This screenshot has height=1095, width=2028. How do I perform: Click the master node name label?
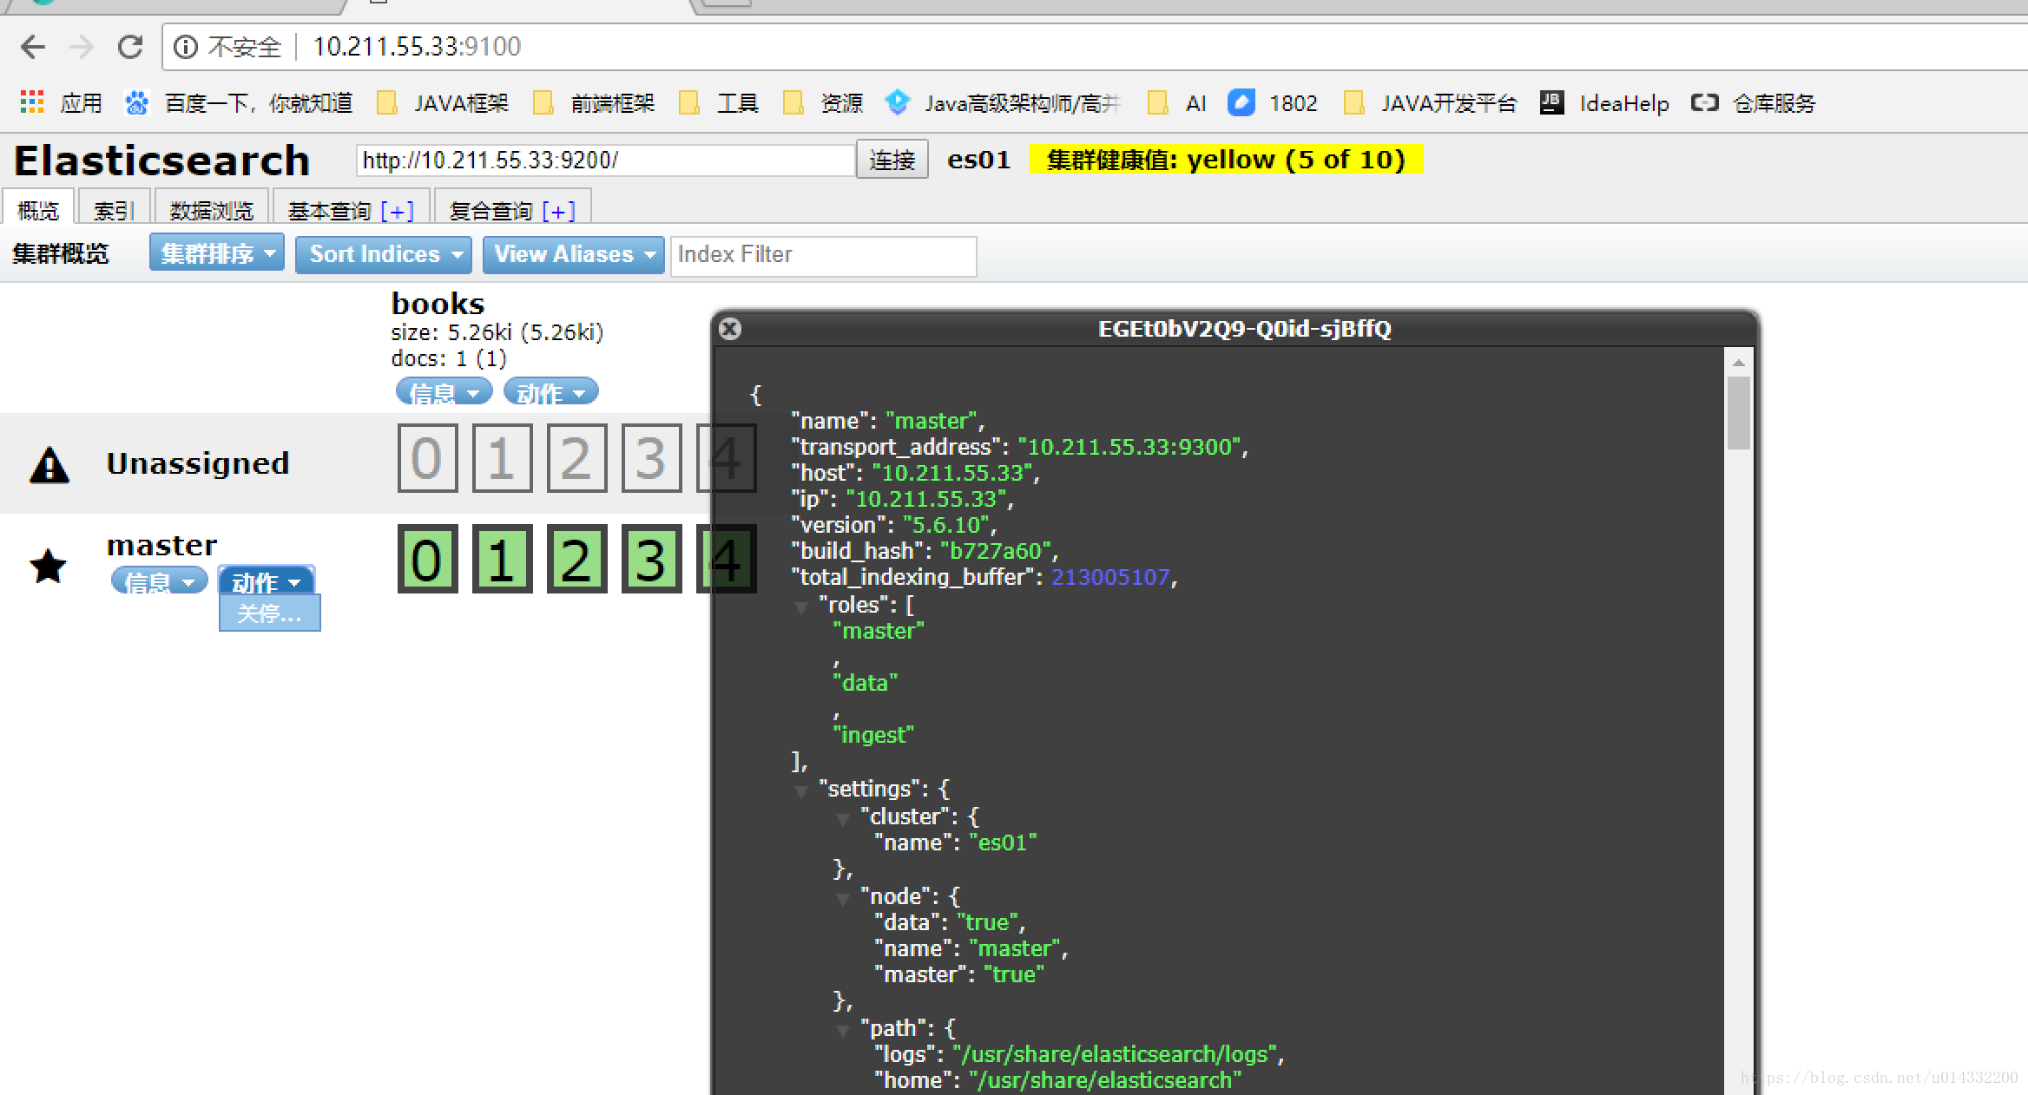click(x=161, y=545)
